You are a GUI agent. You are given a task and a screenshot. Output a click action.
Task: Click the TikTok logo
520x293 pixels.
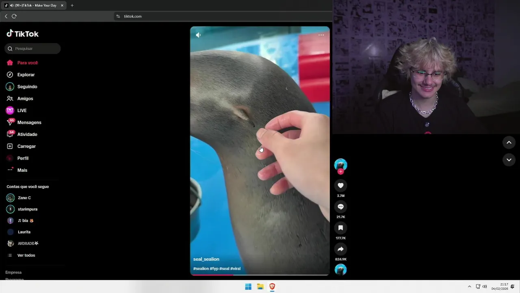[x=22, y=34]
